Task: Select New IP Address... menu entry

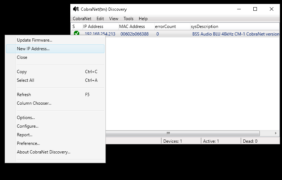Action: coord(33,49)
